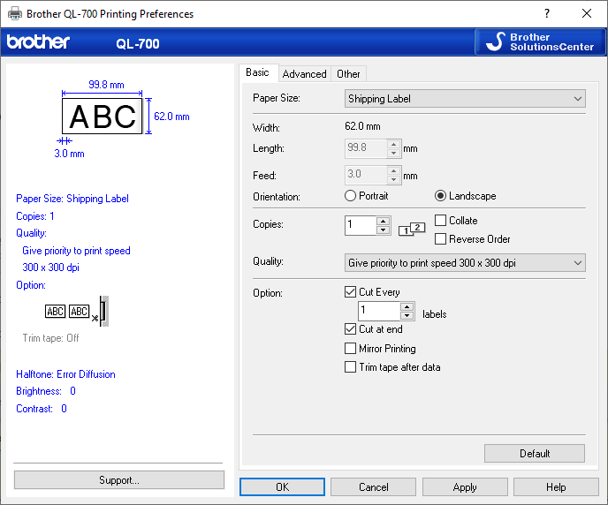
Task: Click the brother logo in the banner
Action: coord(38,41)
